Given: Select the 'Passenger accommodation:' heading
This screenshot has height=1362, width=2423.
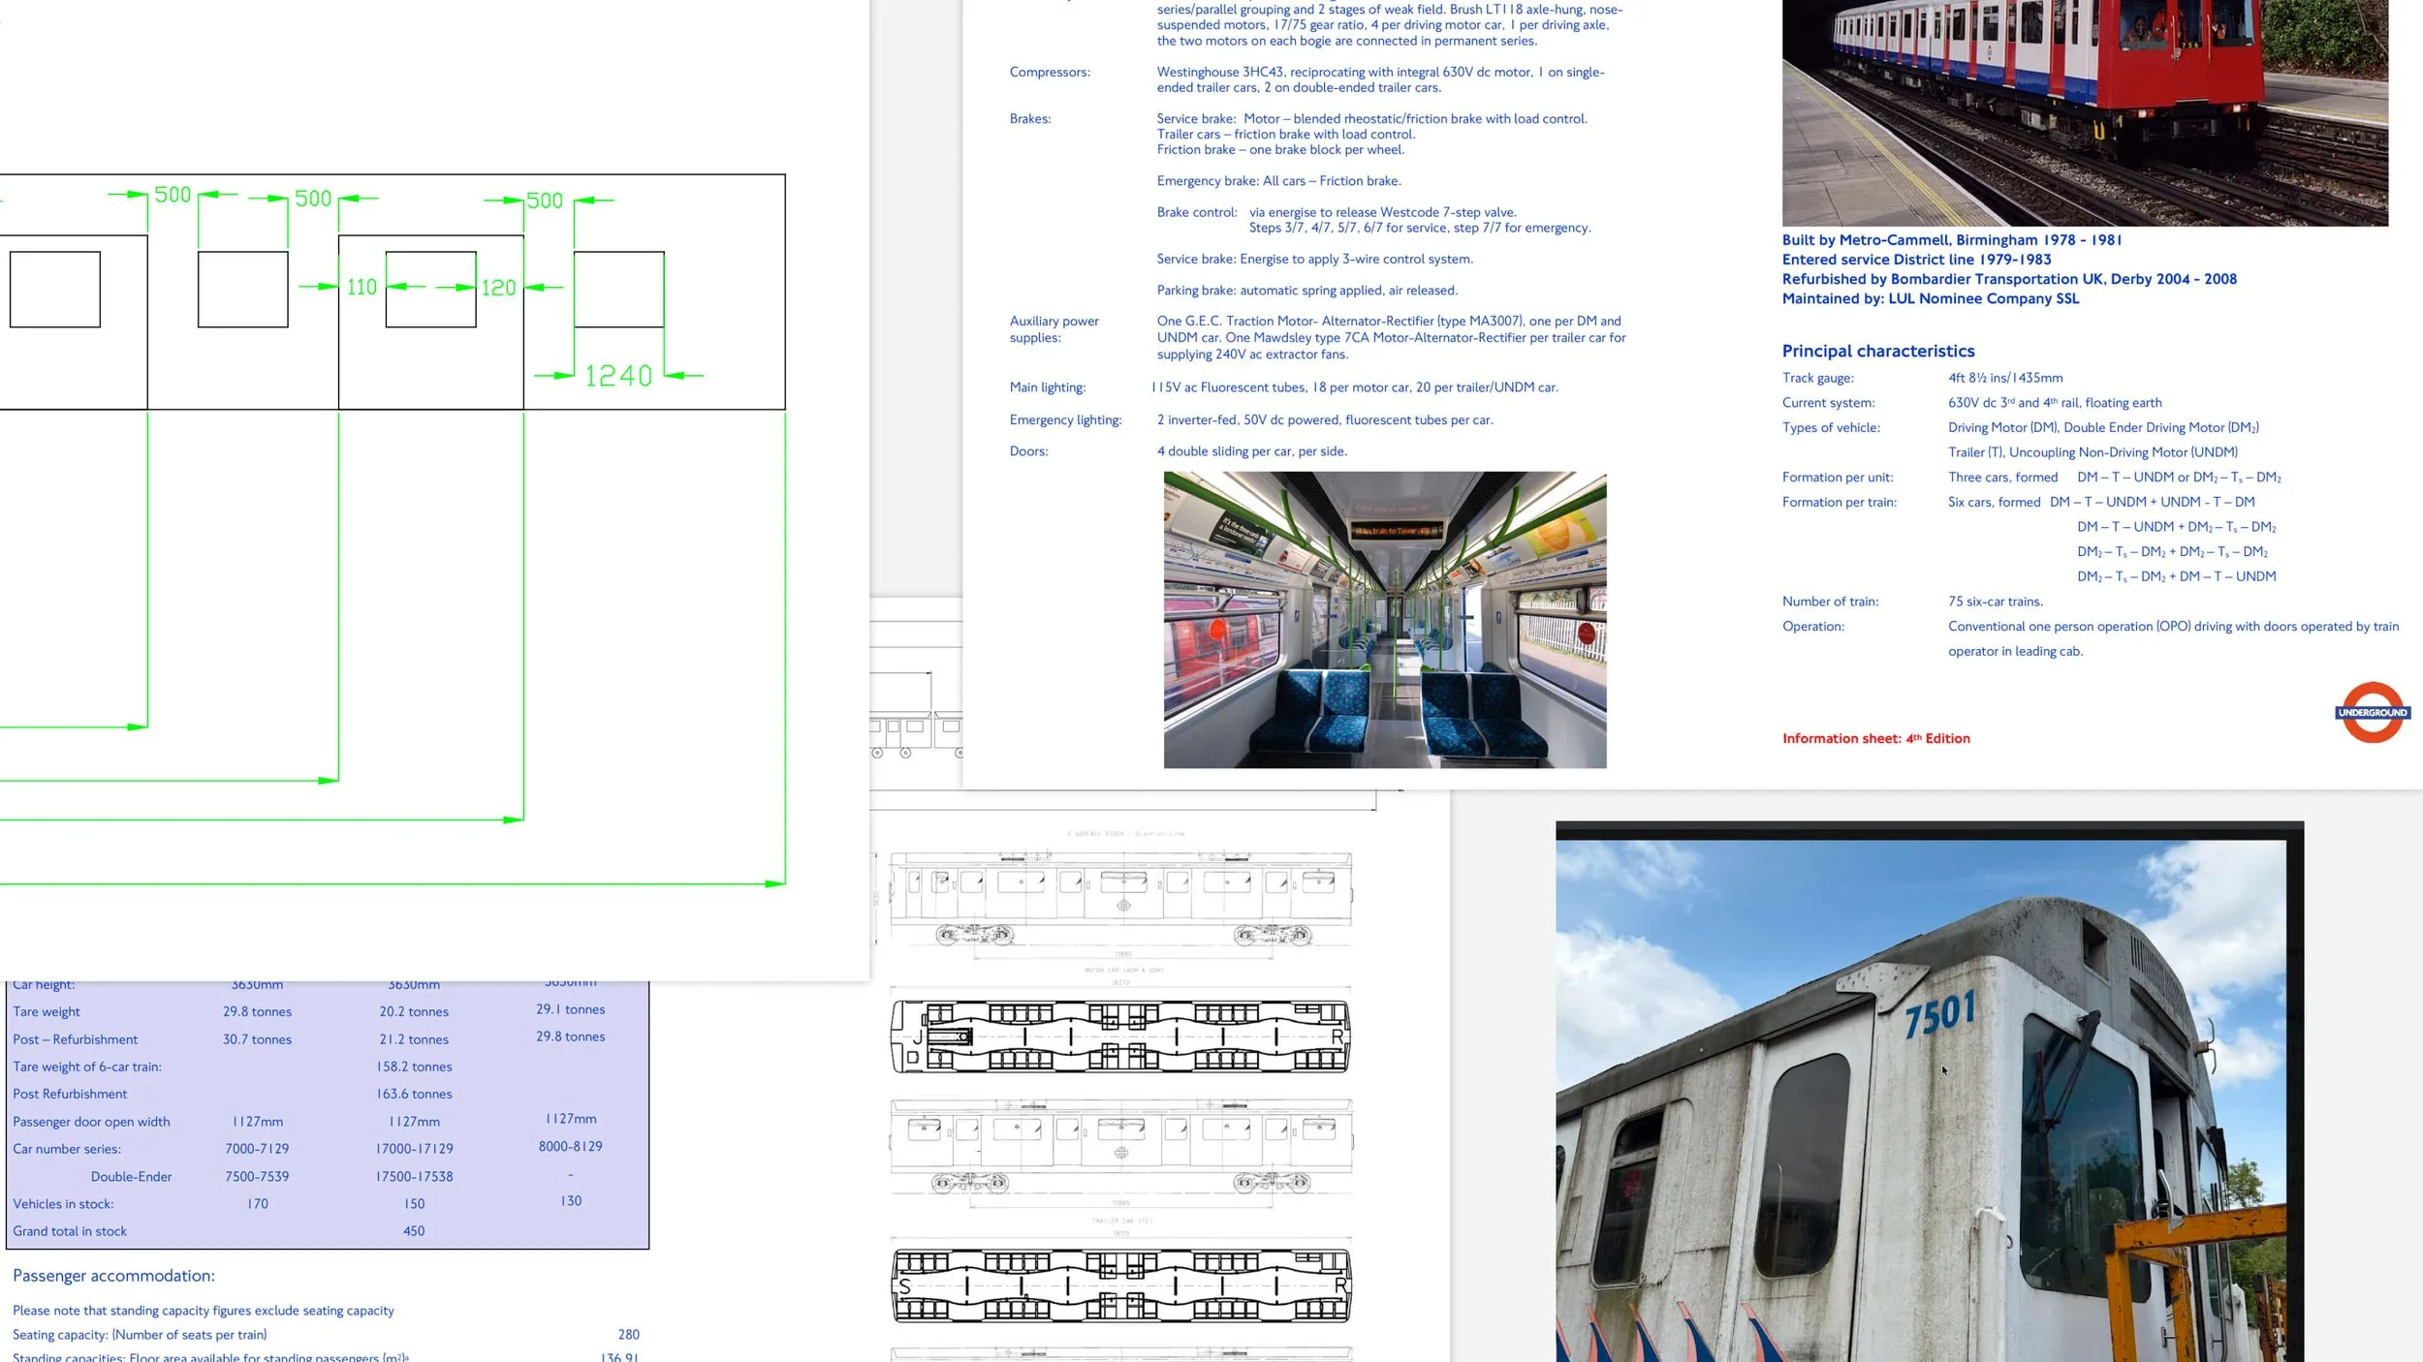Looking at the screenshot, I should (113, 1276).
